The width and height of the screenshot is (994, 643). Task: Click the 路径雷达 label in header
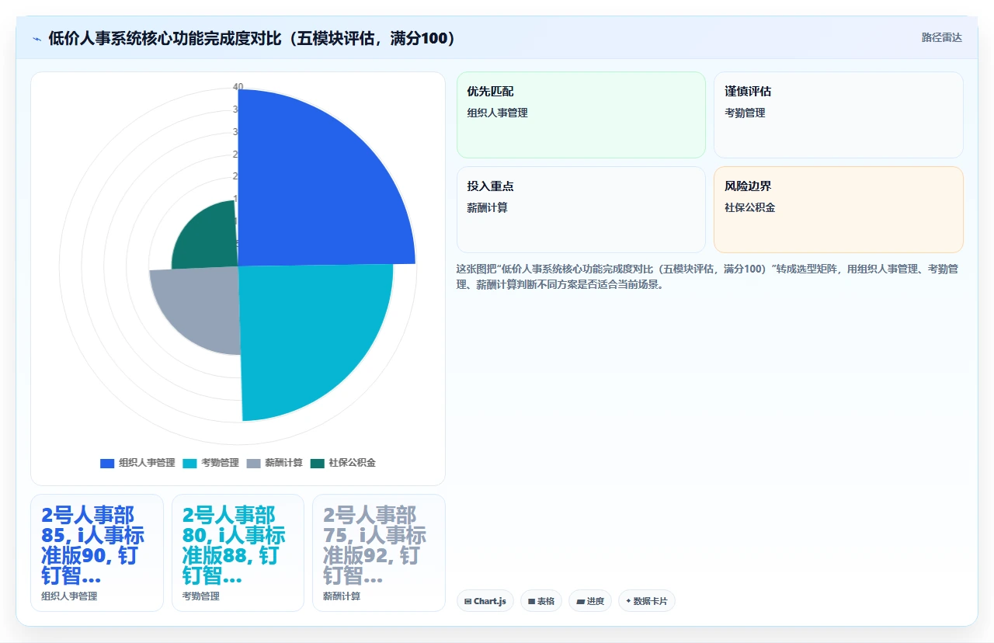click(941, 37)
